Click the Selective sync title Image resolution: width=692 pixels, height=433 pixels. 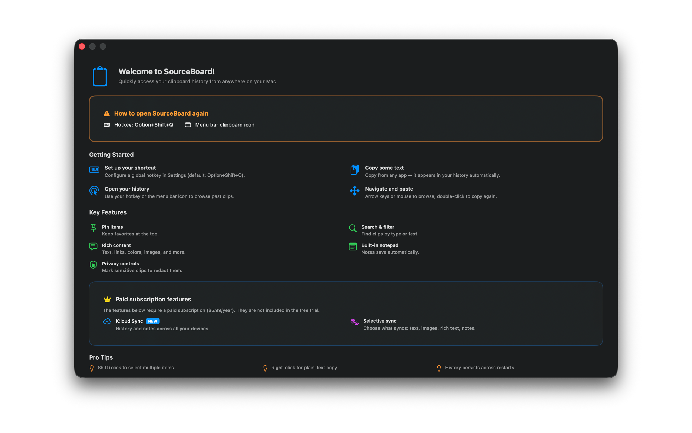click(x=380, y=321)
